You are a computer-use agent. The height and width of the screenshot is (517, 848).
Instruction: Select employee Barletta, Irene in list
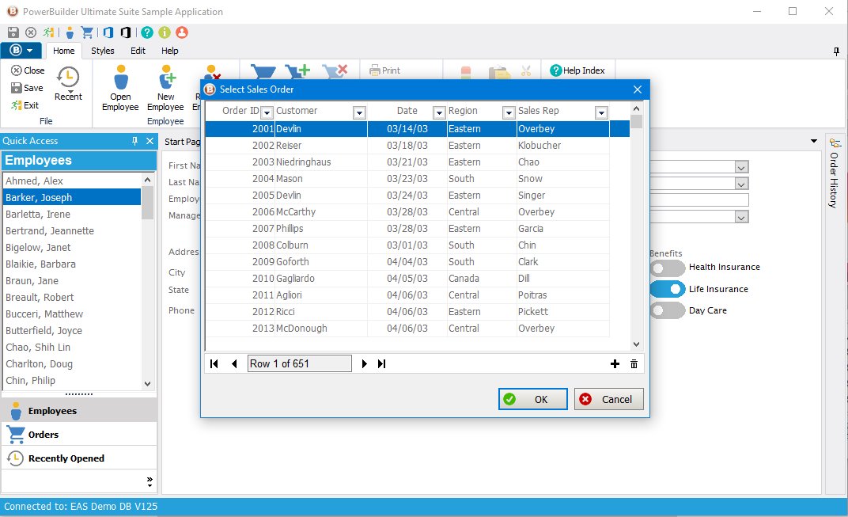73,215
